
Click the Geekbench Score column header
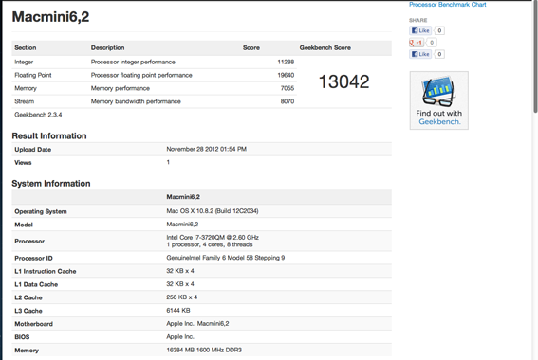click(325, 48)
